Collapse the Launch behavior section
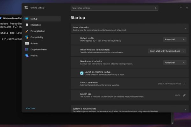191x127 pixels. [186, 29]
